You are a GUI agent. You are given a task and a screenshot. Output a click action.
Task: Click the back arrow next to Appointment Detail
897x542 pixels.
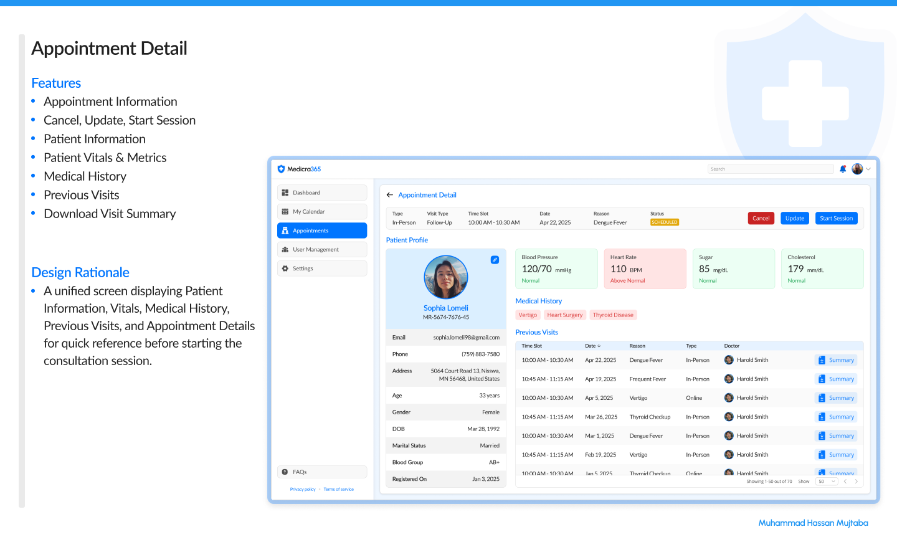click(x=389, y=194)
